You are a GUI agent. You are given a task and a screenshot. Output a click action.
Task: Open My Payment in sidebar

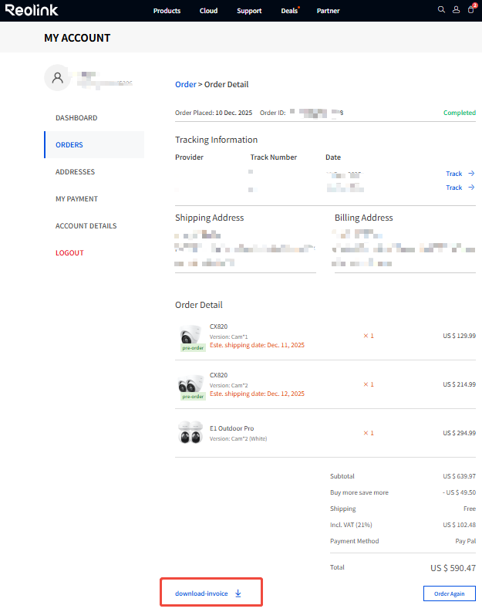pos(77,198)
